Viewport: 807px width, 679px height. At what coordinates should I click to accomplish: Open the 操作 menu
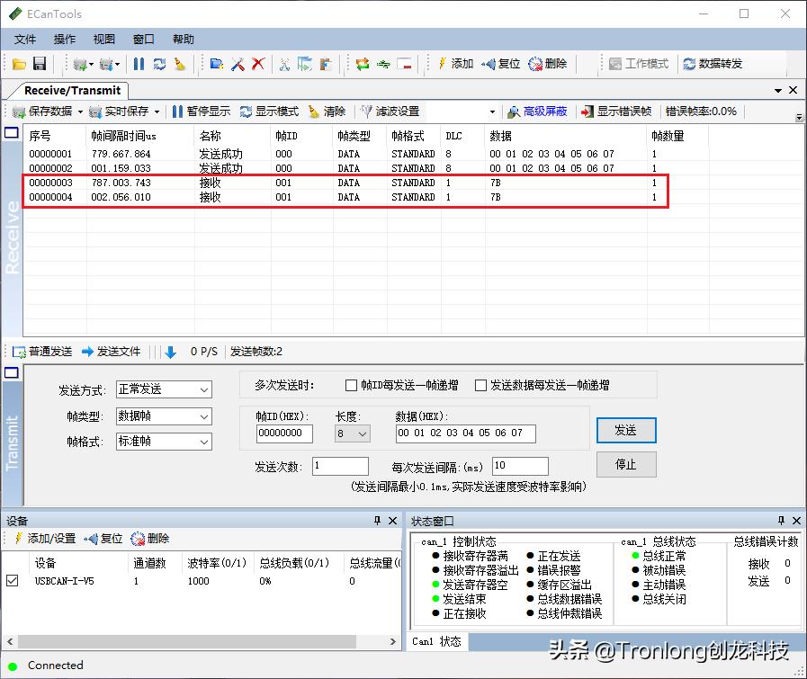coord(63,39)
